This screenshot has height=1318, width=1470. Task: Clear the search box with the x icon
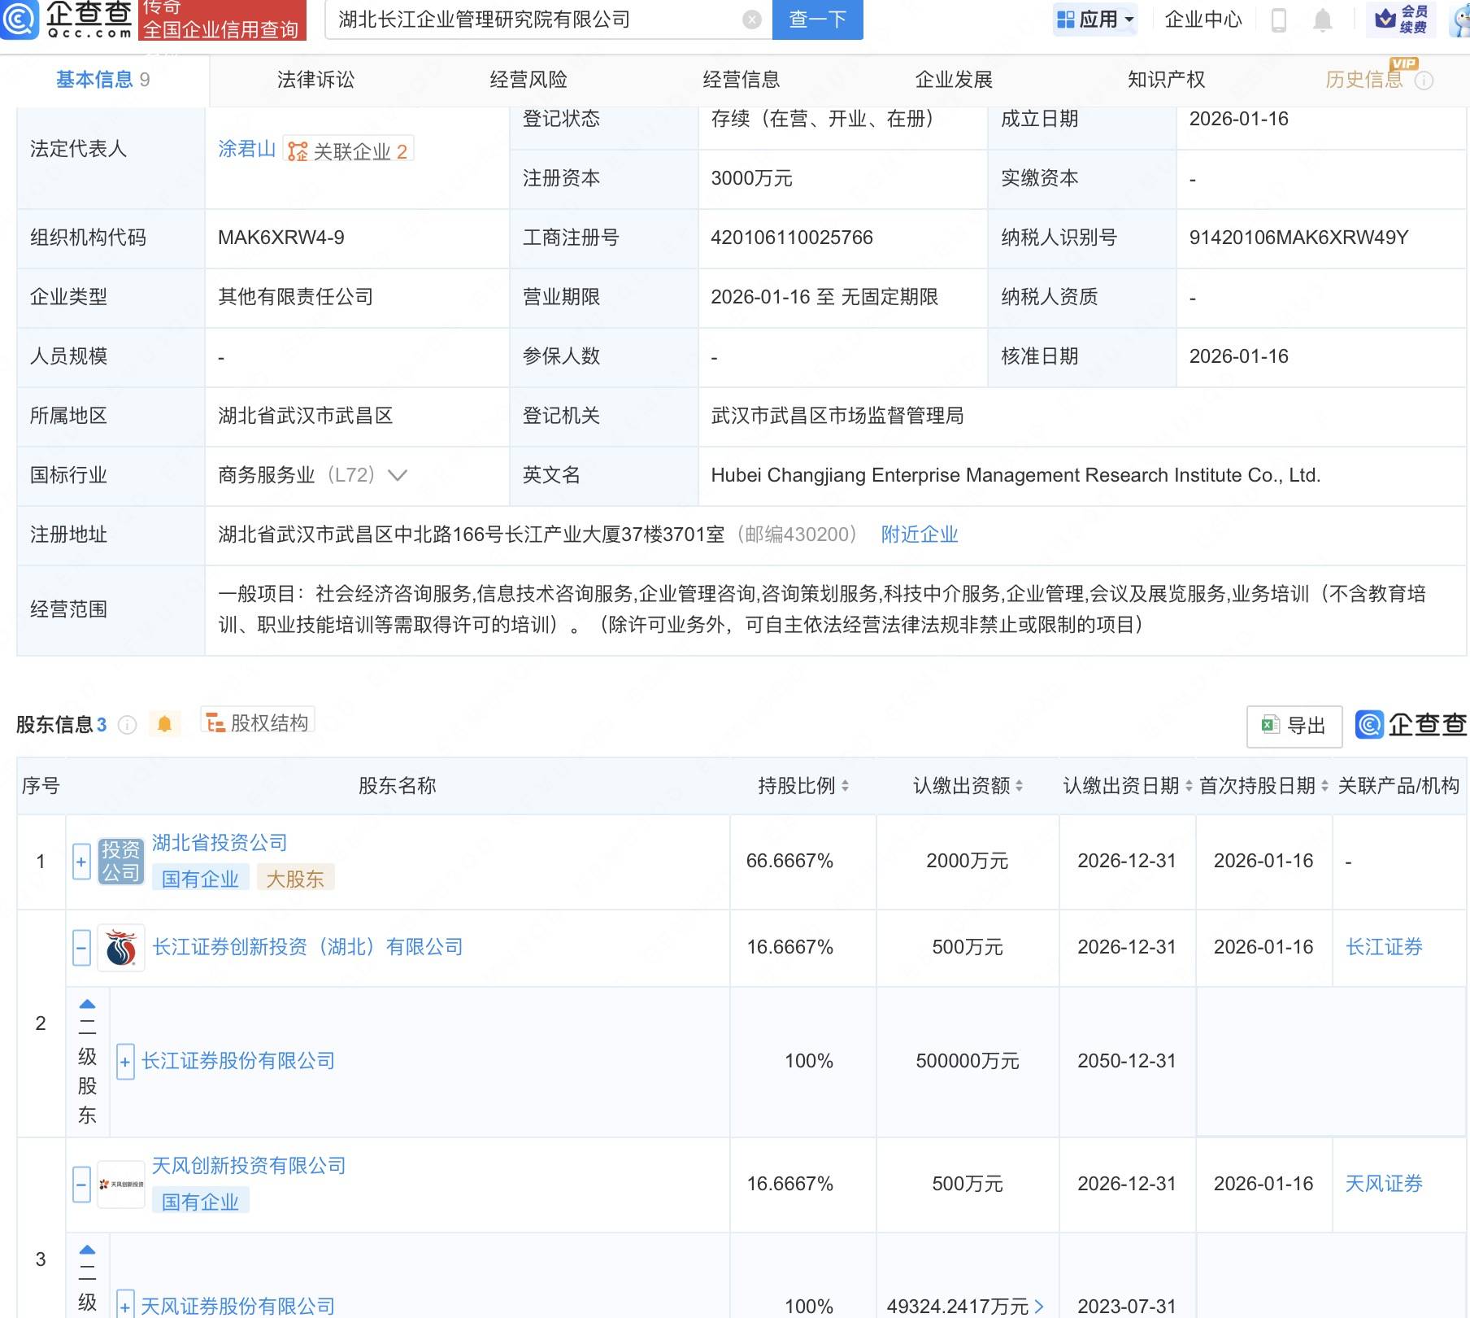(750, 20)
